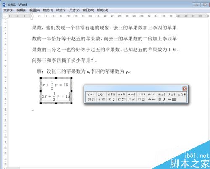Click text '果数,他们发现一个非常有趣的现象'

coord(71,28)
